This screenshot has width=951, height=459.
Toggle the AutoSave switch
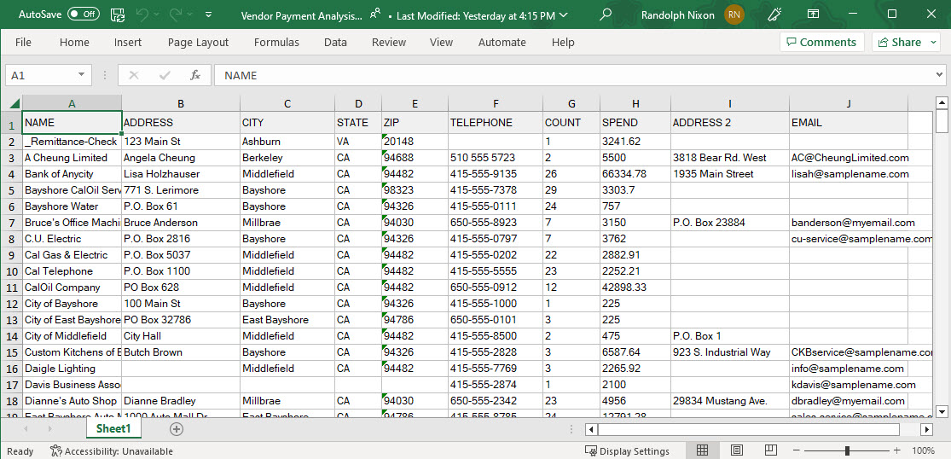click(83, 15)
